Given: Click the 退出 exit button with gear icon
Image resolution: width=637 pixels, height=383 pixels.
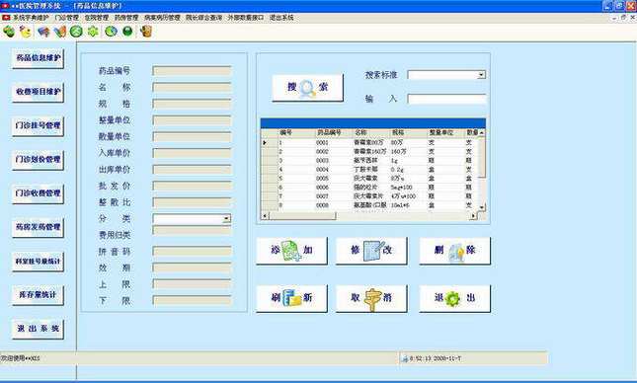Looking at the screenshot, I should [455, 298].
